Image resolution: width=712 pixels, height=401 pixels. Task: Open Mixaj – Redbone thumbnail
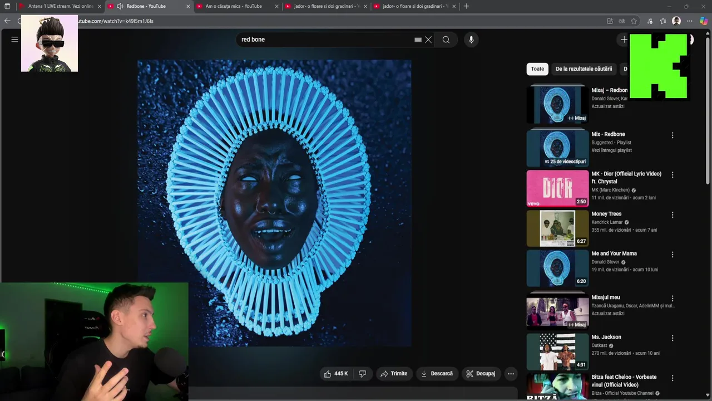click(557, 105)
